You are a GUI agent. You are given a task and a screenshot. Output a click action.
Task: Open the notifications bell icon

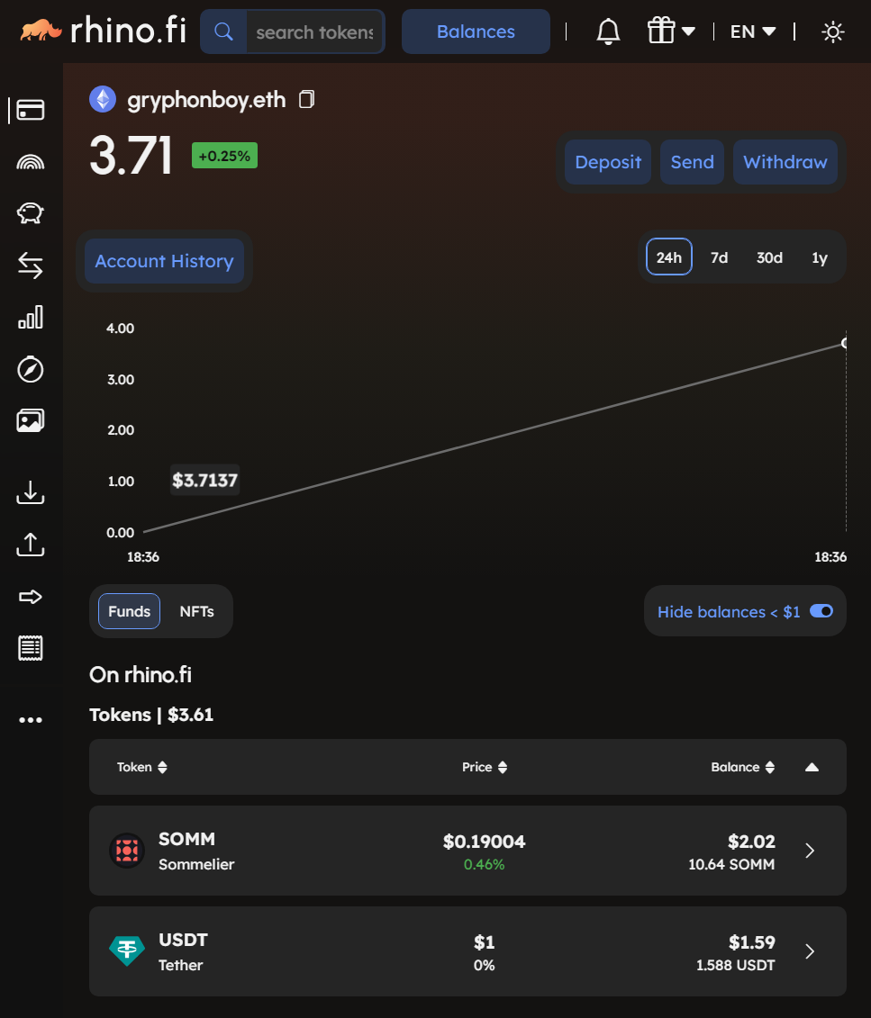point(608,31)
